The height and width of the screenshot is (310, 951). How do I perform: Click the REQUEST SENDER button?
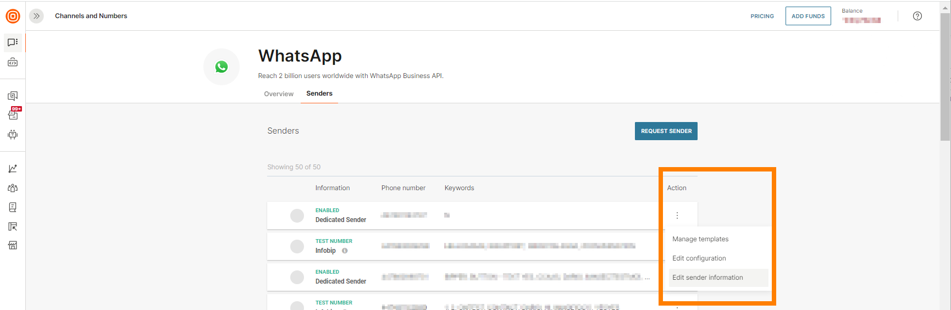666,131
